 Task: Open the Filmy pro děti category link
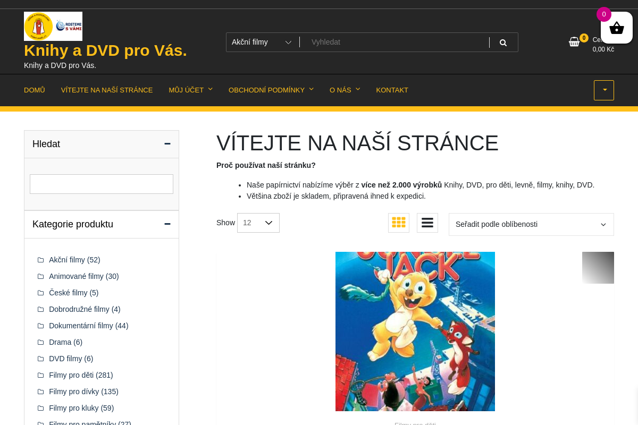coord(72,375)
